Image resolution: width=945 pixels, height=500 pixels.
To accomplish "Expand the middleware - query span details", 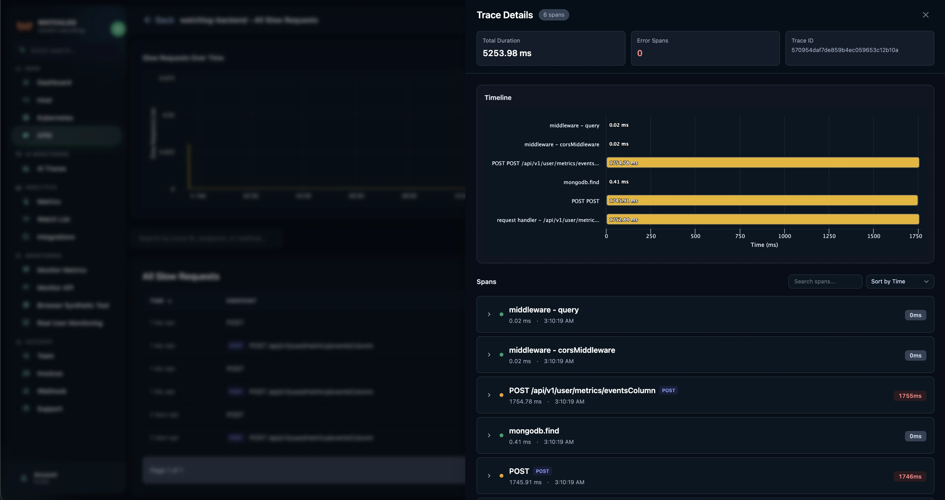I will point(489,314).
